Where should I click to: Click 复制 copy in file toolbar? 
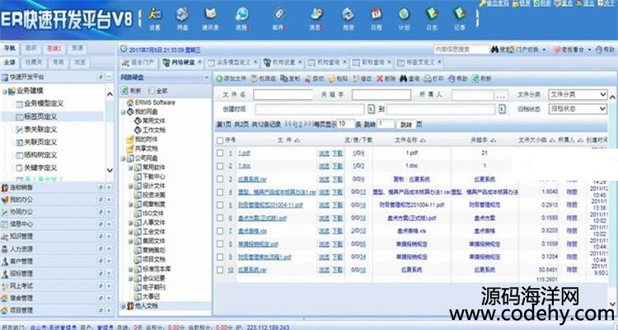[290, 78]
